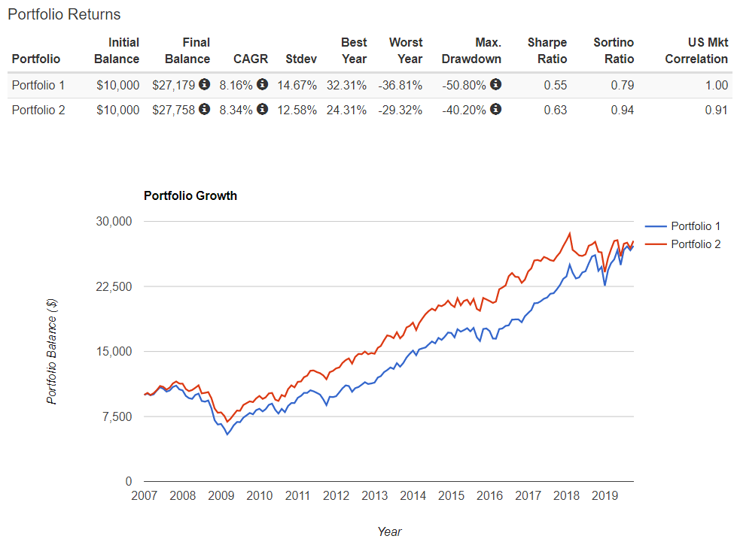Select the Sharpe Ratio column header

(547, 50)
